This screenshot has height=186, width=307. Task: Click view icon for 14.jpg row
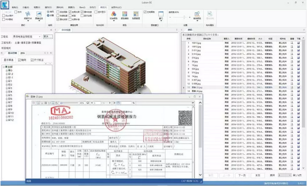(292, 76)
